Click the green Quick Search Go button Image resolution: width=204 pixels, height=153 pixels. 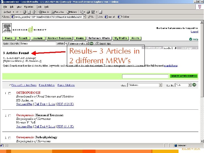click(x=92, y=43)
